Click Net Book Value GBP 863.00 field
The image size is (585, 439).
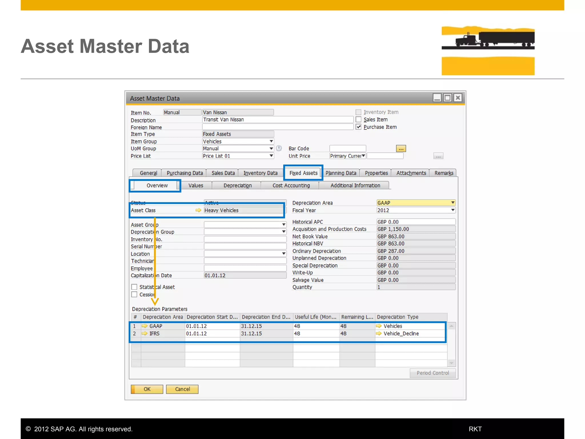(416, 236)
